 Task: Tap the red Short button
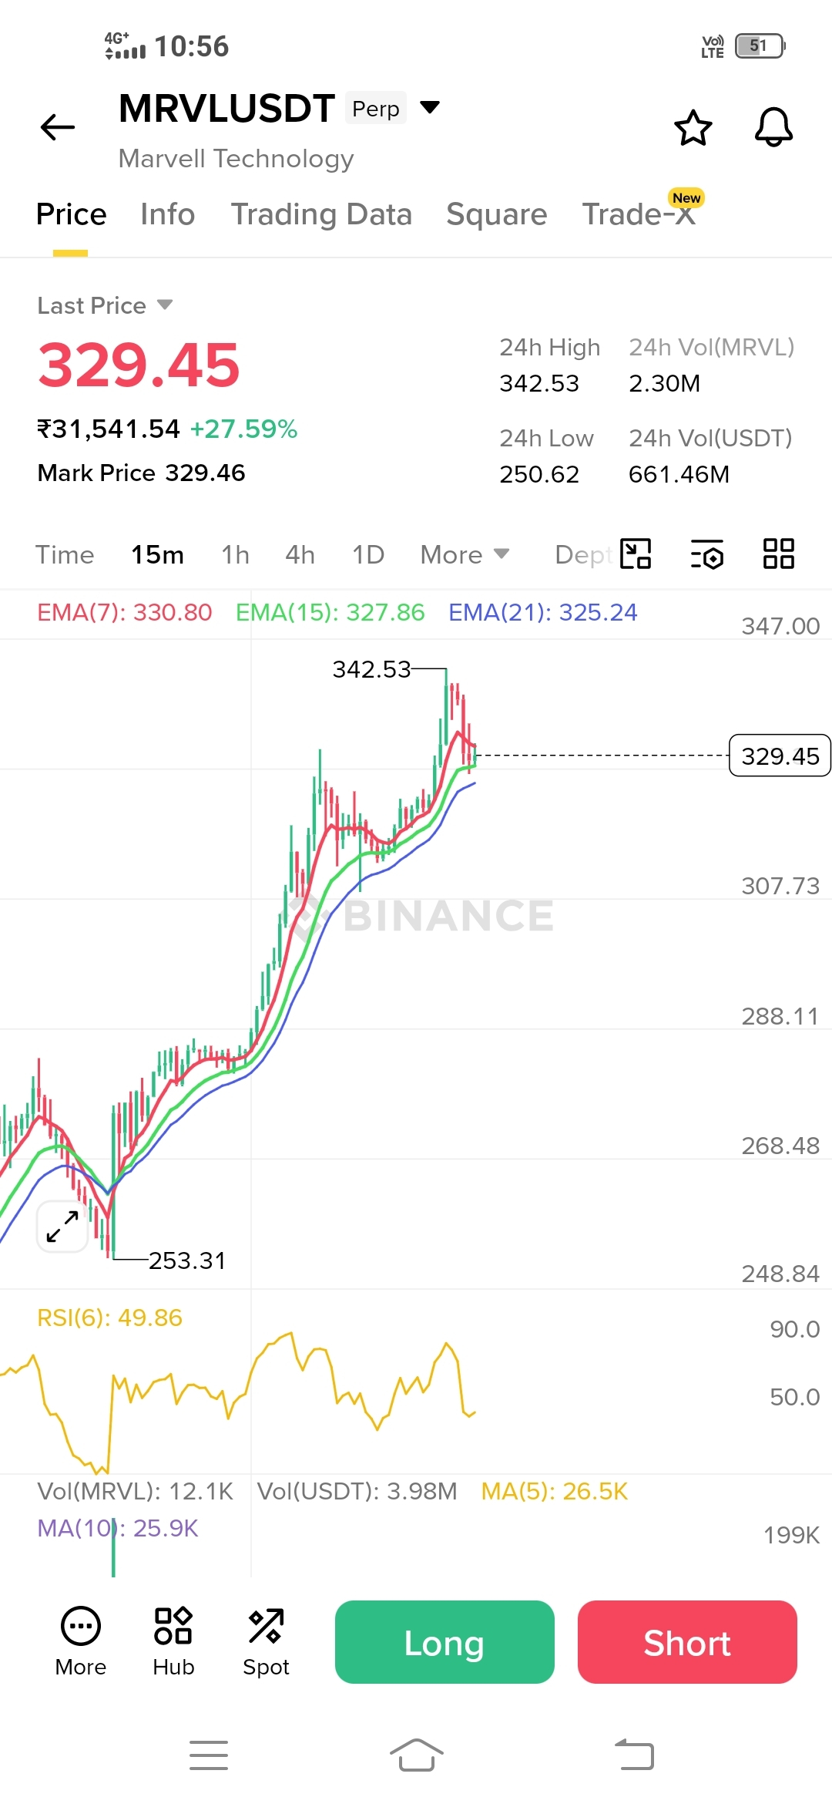[687, 1642]
